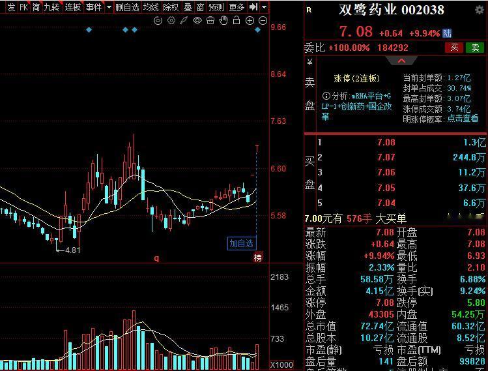The height and width of the screenshot is (371, 488).
Task: Toggle 除权 price adjustment
Action: coord(171,7)
